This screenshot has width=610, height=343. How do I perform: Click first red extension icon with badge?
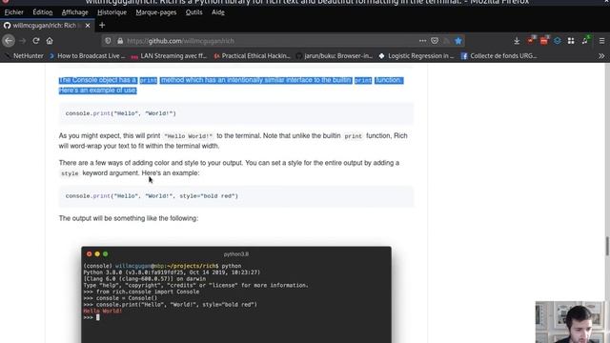(531, 40)
